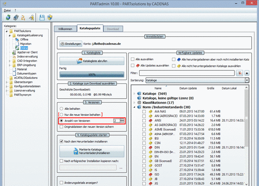Open the Sortierung Kataloge dropdown

click(x=247, y=80)
